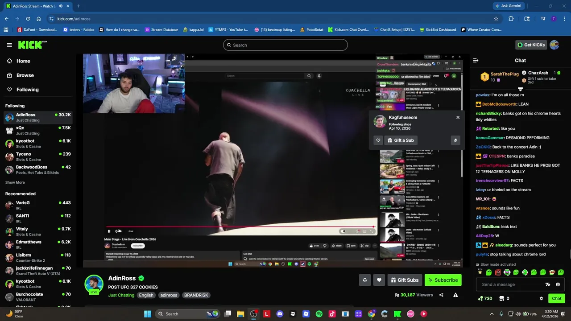The height and width of the screenshot is (321, 571).
Task: Click the notification bell for AdinRoss
Action: click(x=364, y=280)
